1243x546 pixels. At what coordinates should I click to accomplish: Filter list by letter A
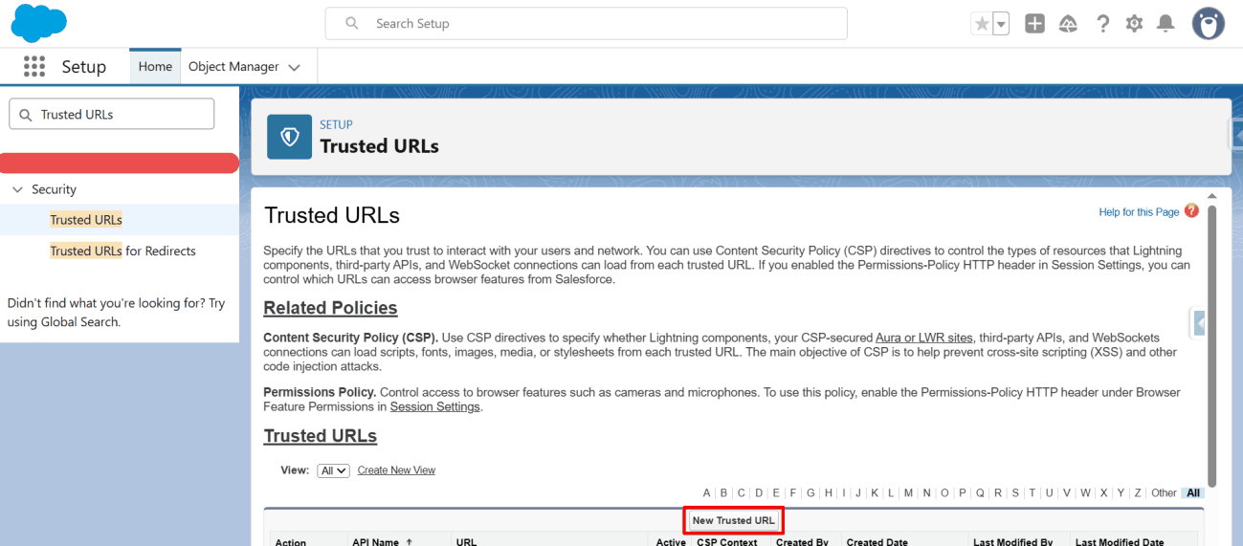point(706,493)
